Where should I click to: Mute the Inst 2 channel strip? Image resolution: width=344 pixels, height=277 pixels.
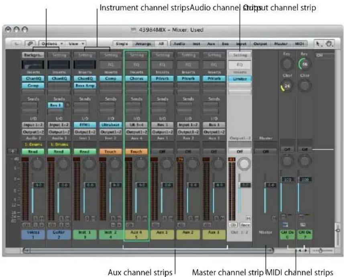(119, 218)
